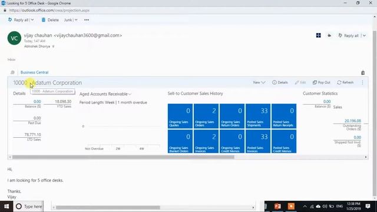Open Details in the Business Central header
377x212 pixels.
(x=280, y=82)
